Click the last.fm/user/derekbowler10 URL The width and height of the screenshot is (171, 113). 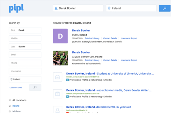[77, 110]
